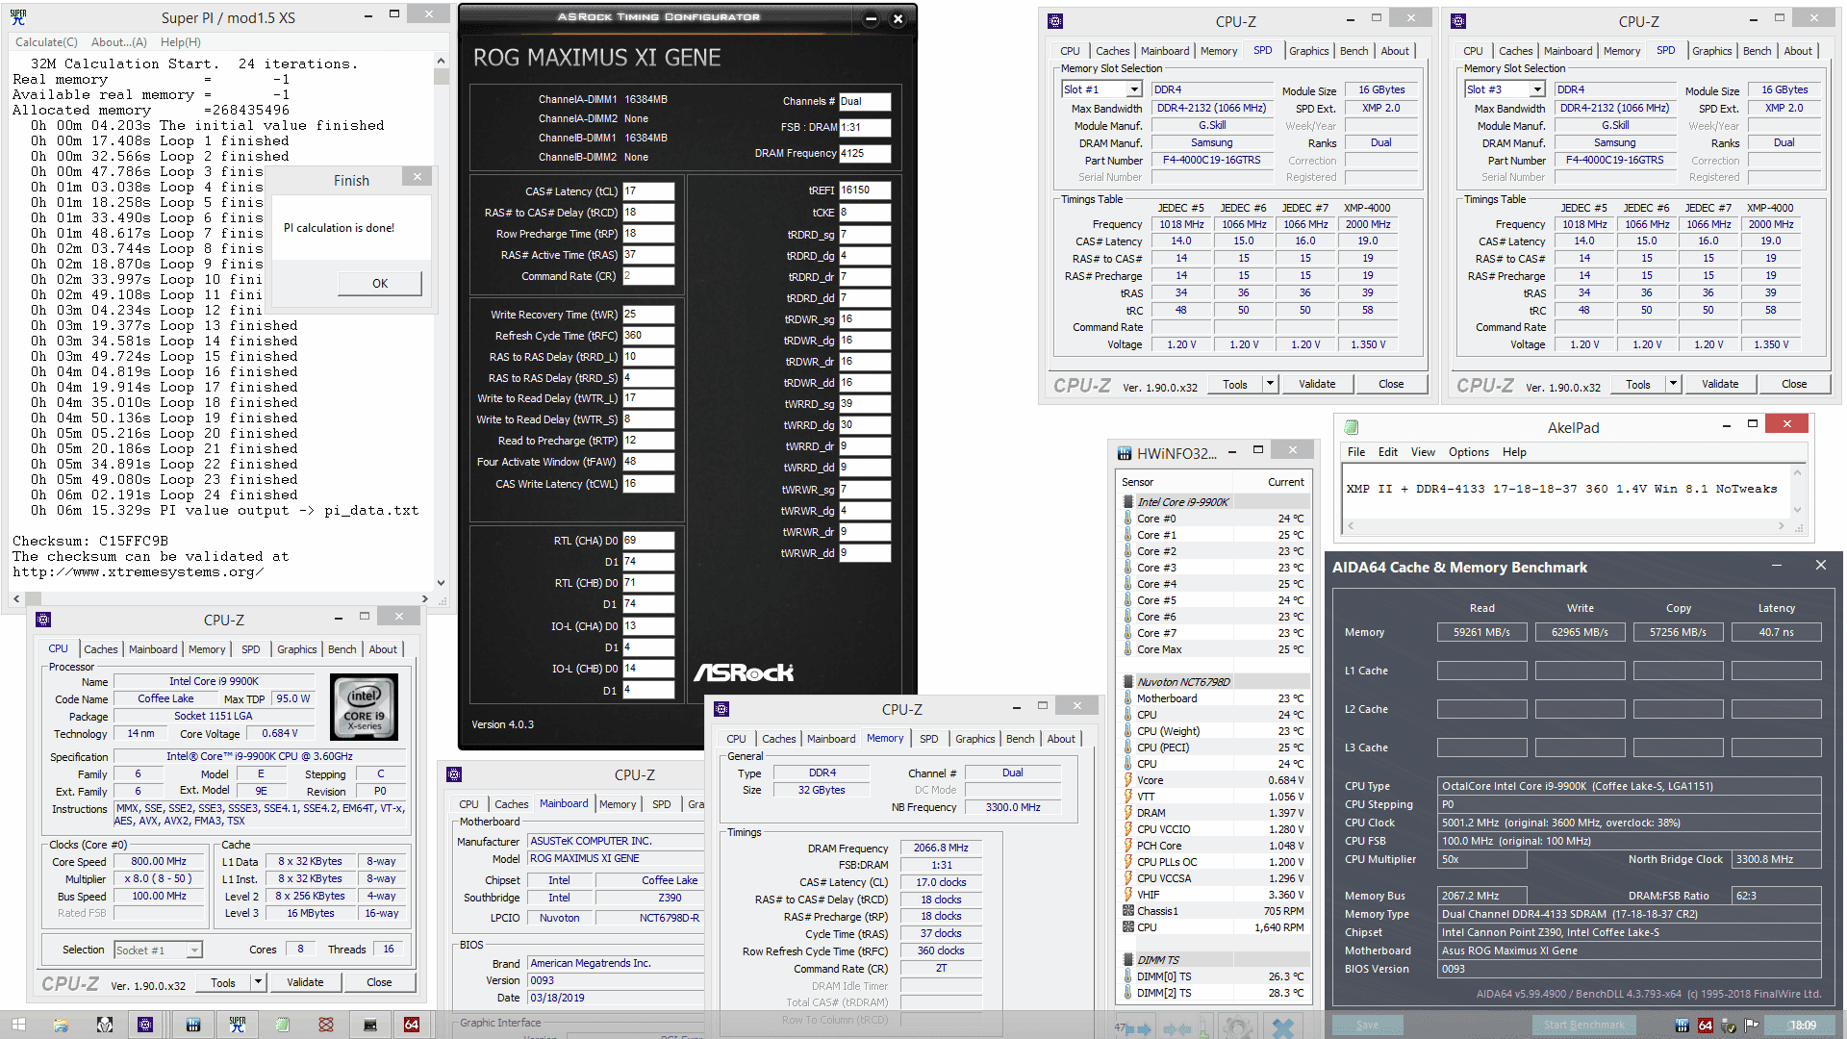Click CPU-Z Memory window title icon
This screenshot has height=1039, width=1847.
721,709
